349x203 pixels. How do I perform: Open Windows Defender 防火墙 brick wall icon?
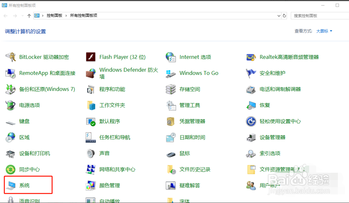point(91,73)
